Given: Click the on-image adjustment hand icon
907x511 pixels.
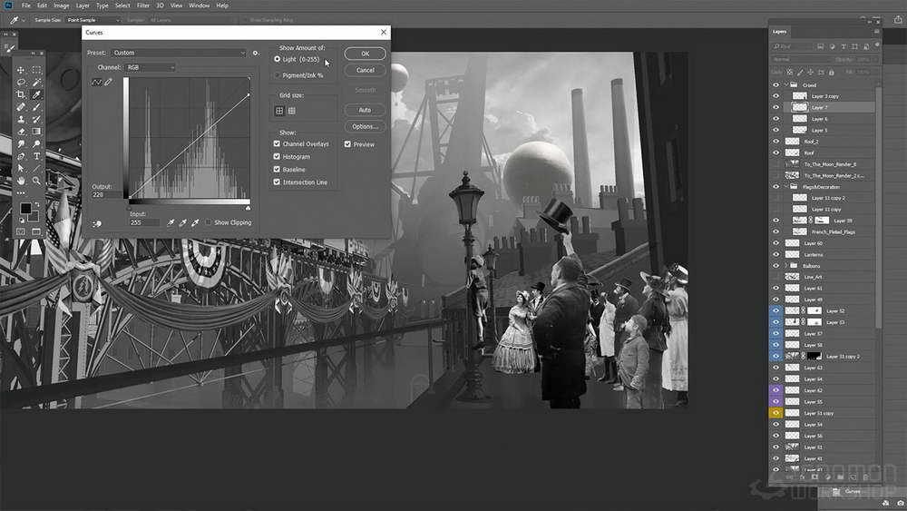Looking at the screenshot, I should 97,223.
